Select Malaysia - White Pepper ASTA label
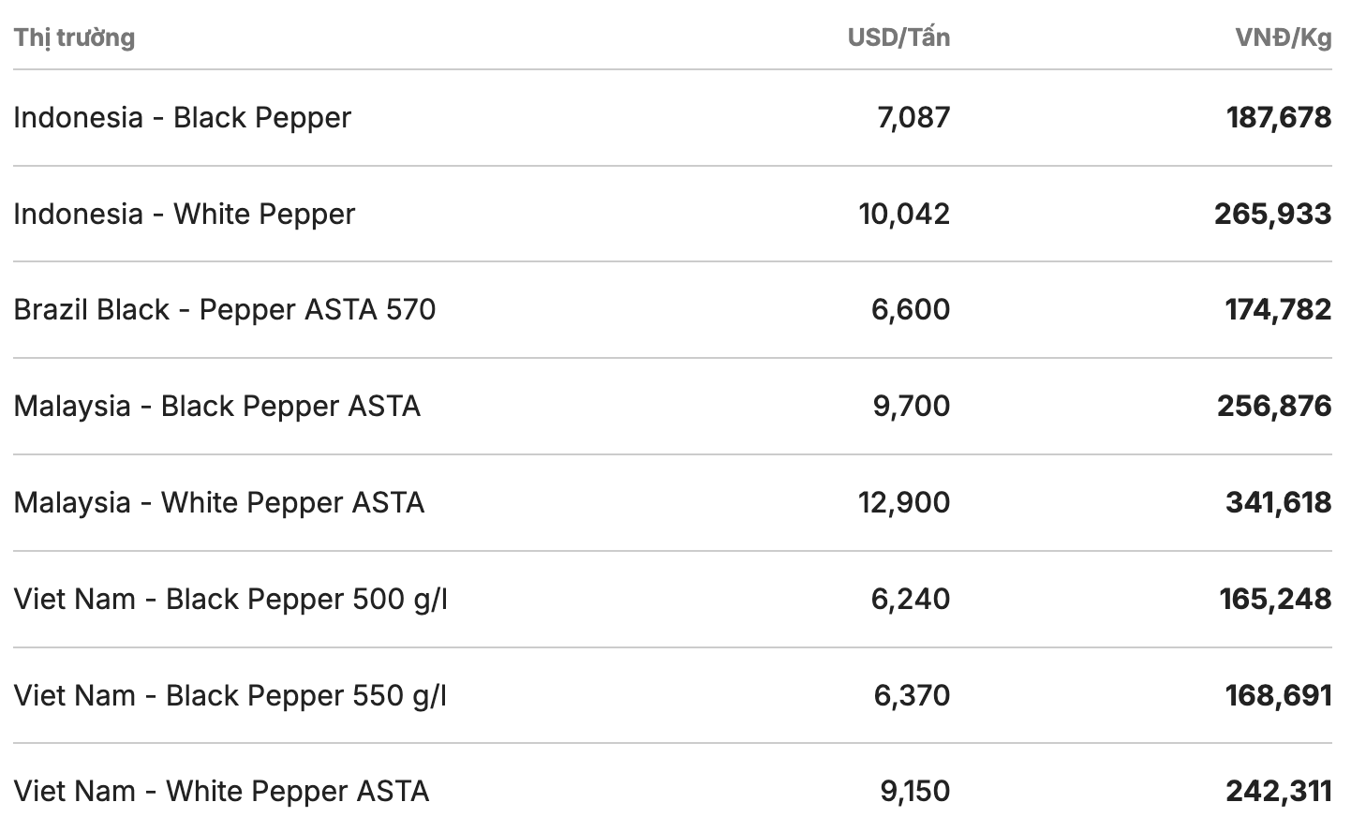Screen dimensions: 1351x832 (219, 503)
